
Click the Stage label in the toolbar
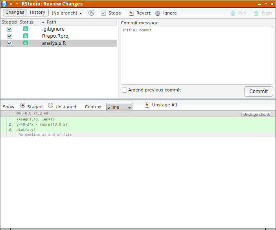pos(115,13)
